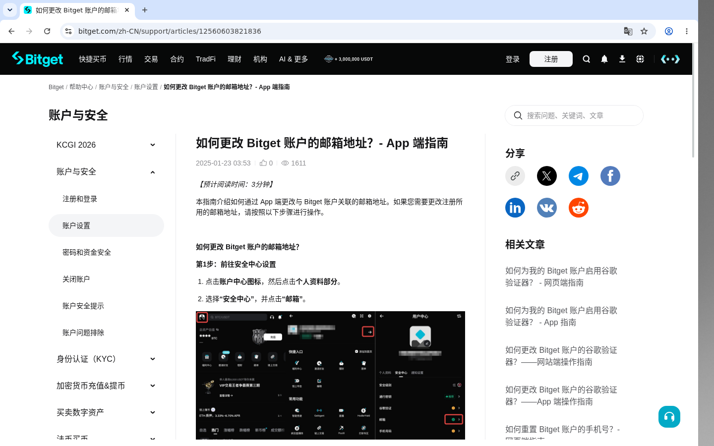The height and width of the screenshot is (446, 714).
Task: Open 理财 nav menu
Action: coord(235,59)
